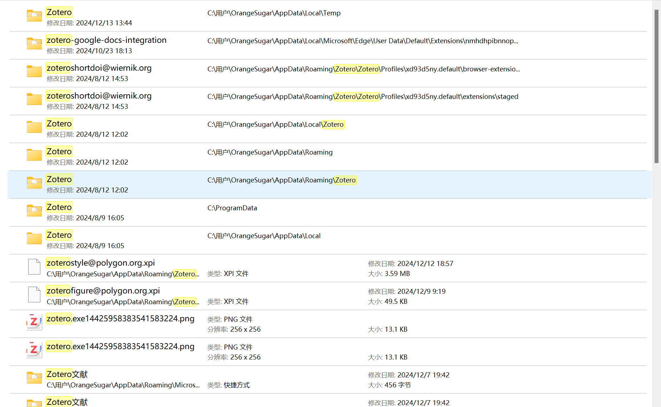661x407 pixels.
Task: Select Zotero name in row with path AppData\Roaming
Action: tap(59, 151)
